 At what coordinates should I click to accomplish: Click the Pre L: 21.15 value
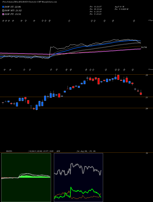(x=95, y=12)
